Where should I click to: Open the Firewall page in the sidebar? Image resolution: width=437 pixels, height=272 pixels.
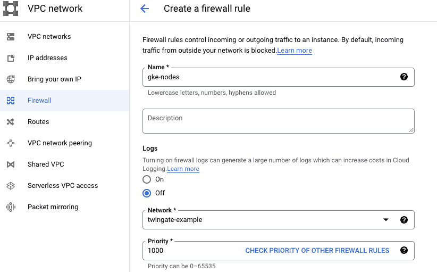pyautogui.click(x=39, y=101)
